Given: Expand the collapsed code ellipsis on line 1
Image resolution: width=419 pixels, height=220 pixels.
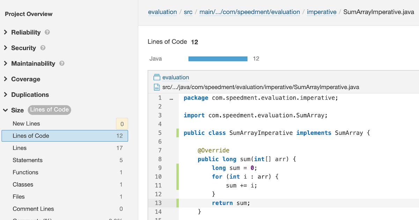Looking at the screenshot, I should click(x=170, y=98).
